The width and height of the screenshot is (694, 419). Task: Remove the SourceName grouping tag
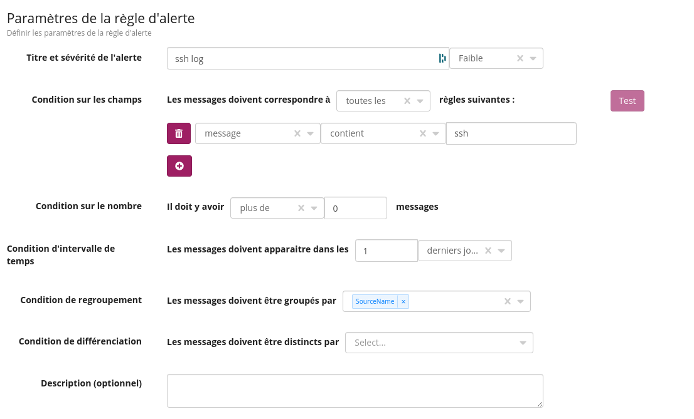(403, 301)
